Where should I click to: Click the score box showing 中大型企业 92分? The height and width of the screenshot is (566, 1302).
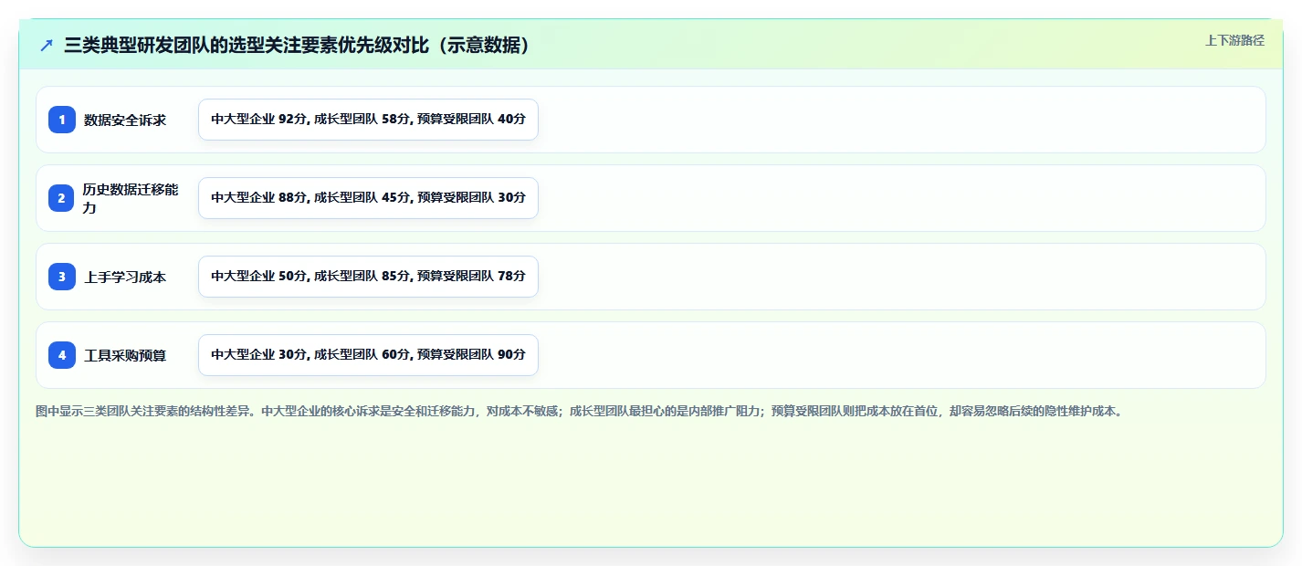click(x=368, y=120)
